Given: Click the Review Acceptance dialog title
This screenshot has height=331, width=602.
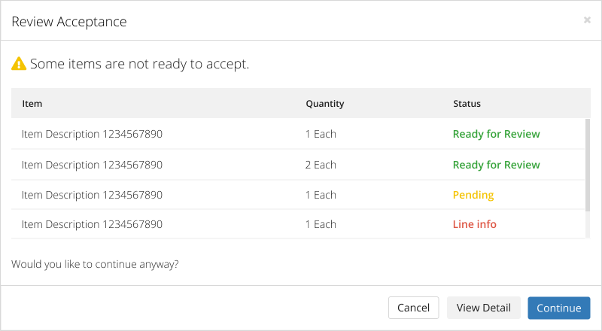Looking at the screenshot, I should (x=69, y=22).
